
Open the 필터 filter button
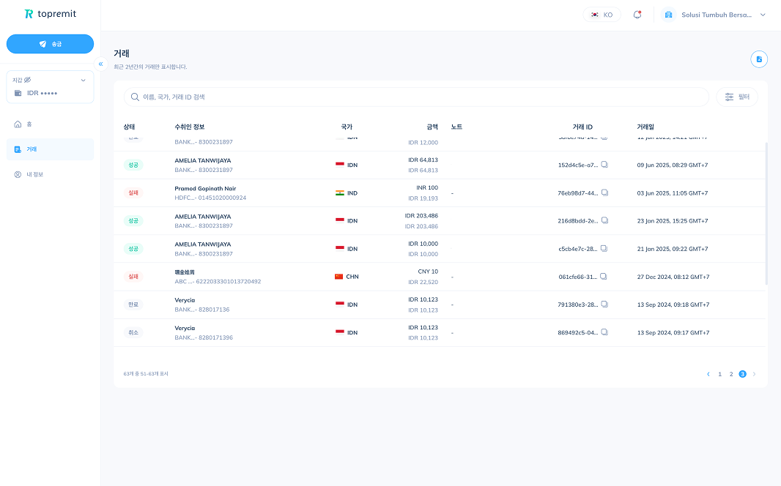point(737,97)
